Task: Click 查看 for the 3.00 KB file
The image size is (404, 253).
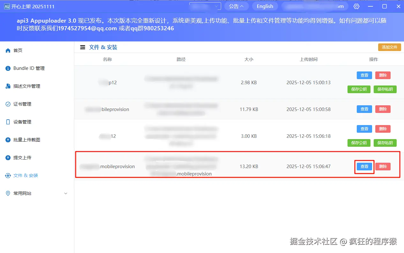Action: [x=364, y=129]
